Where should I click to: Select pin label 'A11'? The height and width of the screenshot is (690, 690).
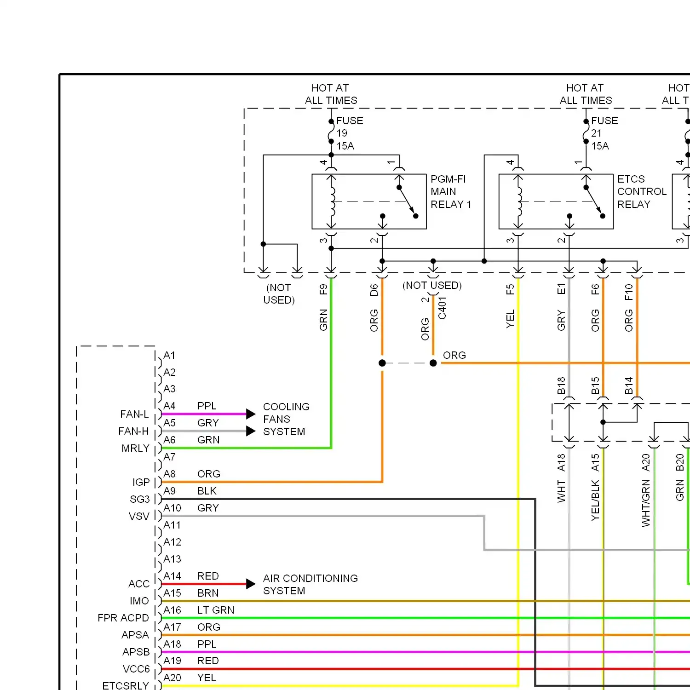[x=172, y=525]
